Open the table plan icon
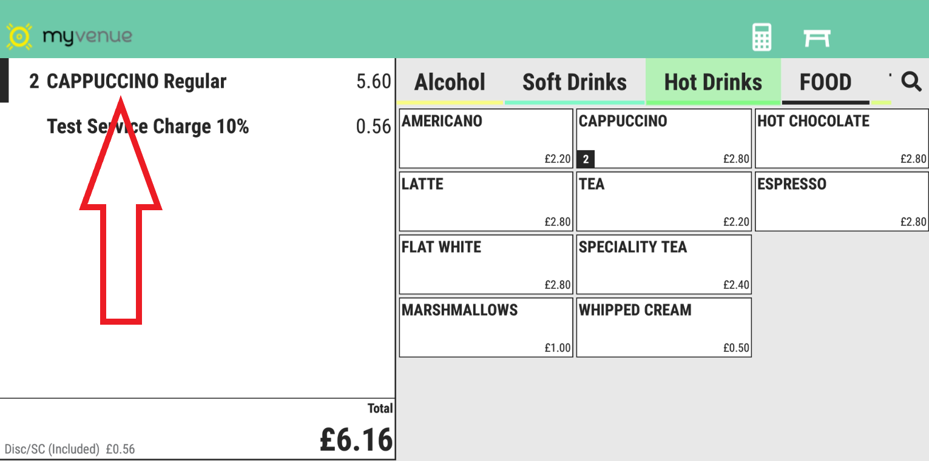Screen dimensions: 929x461 click(x=817, y=38)
